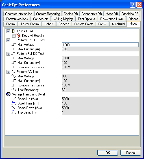Image resolution: width=144 pixels, height=159 pixels.
Task: Click the AC Max Voltage value 800
Action: click(100, 76)
